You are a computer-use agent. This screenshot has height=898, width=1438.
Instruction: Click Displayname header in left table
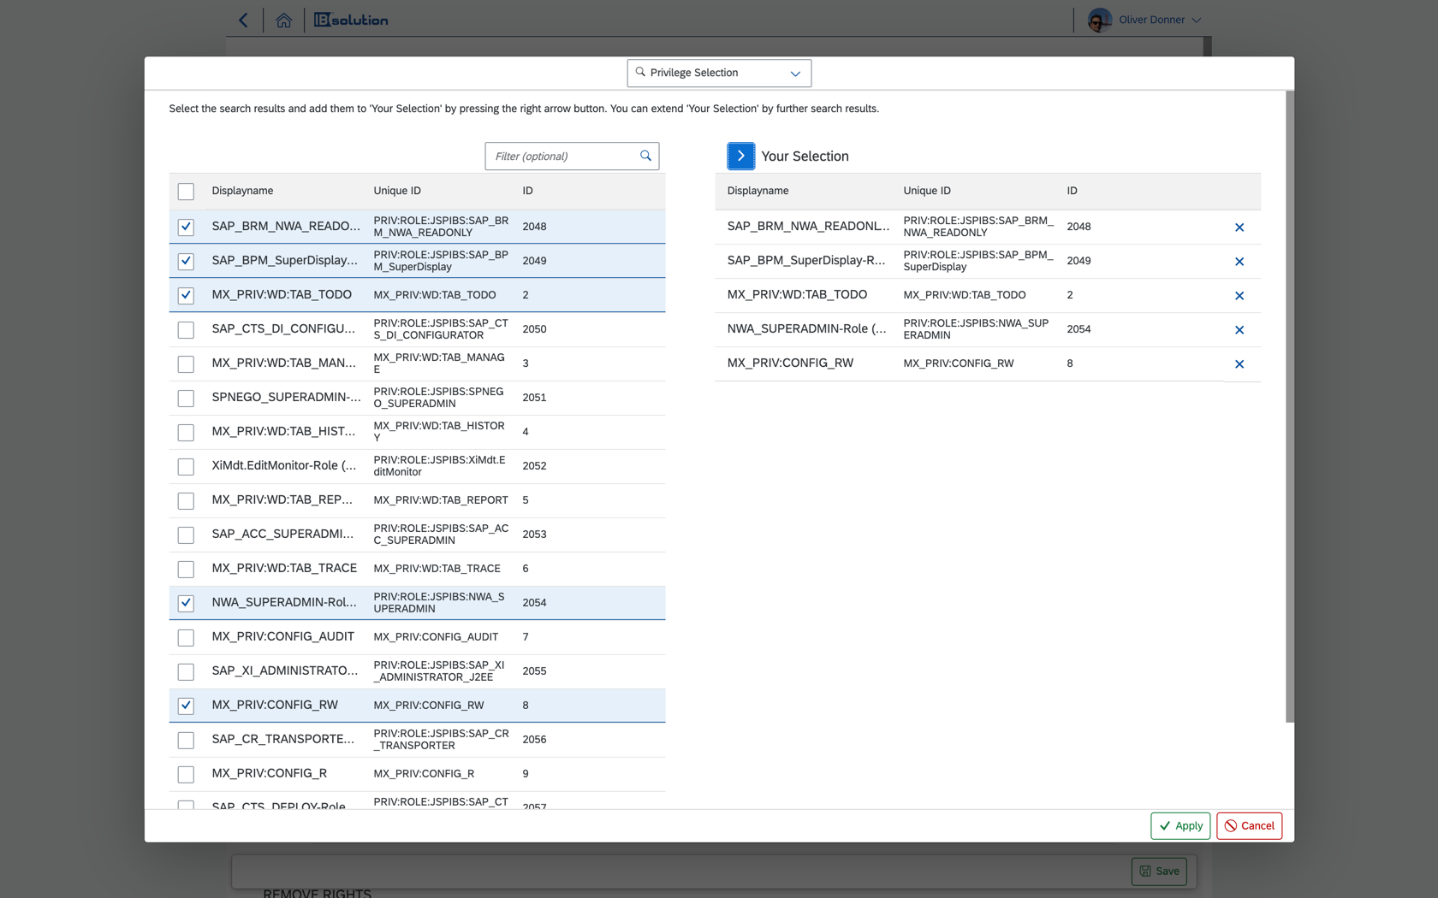coord(242,191)
